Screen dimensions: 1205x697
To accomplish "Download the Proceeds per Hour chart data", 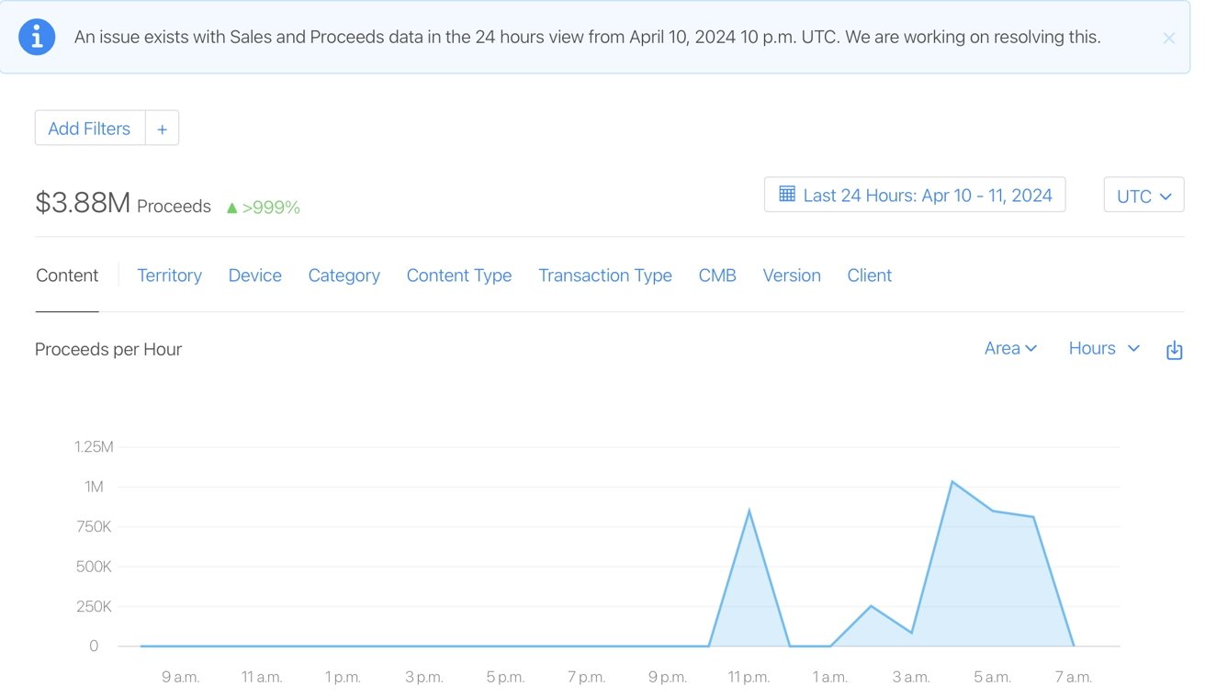I will pos(1174,350).
